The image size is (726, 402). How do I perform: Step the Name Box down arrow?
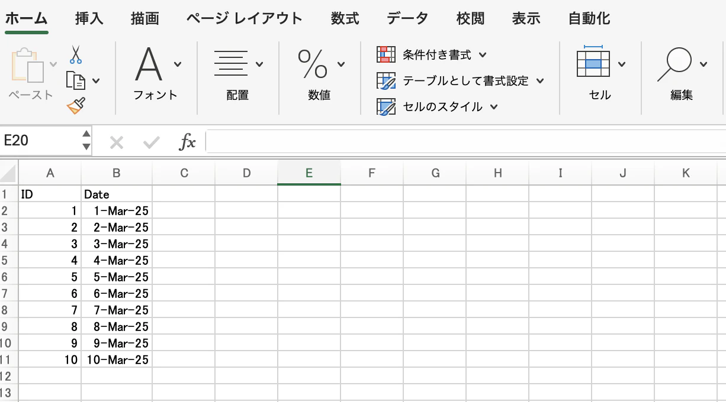coord(86,146)
